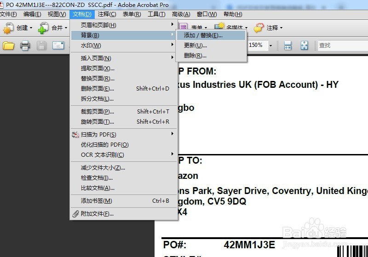Choose 减少文件大小(Z)... entry
The height and width of the screenshot is (257, 368).
coord(124,168)
